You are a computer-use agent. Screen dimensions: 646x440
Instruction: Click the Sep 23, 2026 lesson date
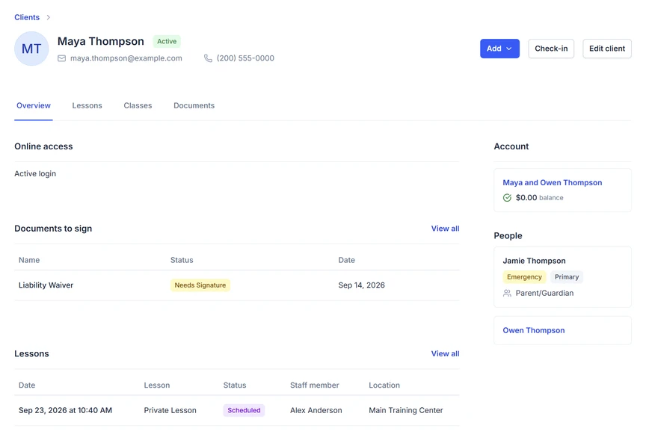(x=65, y=410)
